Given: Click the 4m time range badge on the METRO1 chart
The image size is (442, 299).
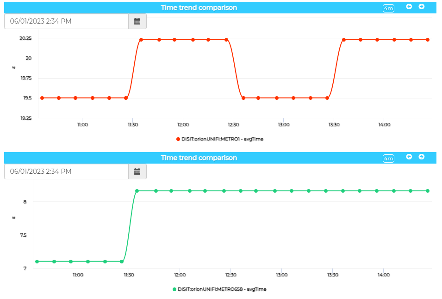Looking at the screenshot, I should click(x=388, y=8).
